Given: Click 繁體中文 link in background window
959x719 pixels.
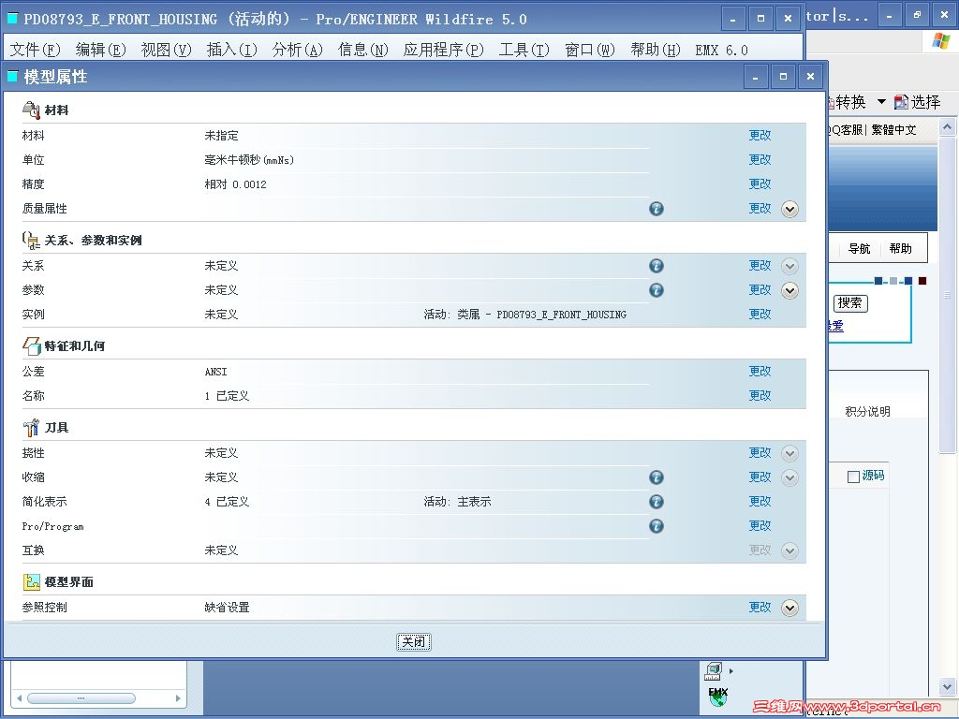Looking at the screenshot, I should tap(893, 129).
